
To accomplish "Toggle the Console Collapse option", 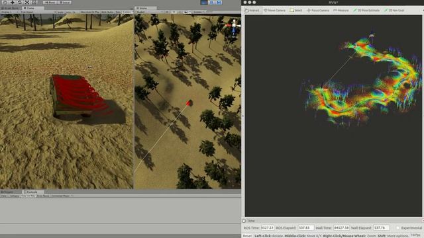I will pyautogui.click(x=15, y=196).
